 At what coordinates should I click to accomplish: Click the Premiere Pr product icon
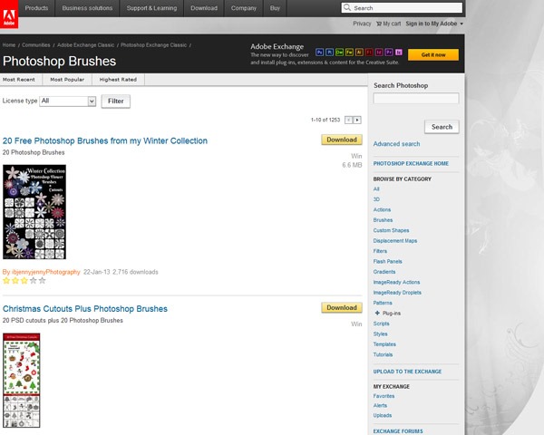389,53
